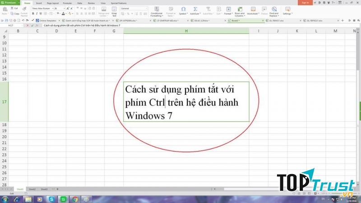Confirm cell entry with check mark
Screen dimensions: 361x203
[32, 25]
